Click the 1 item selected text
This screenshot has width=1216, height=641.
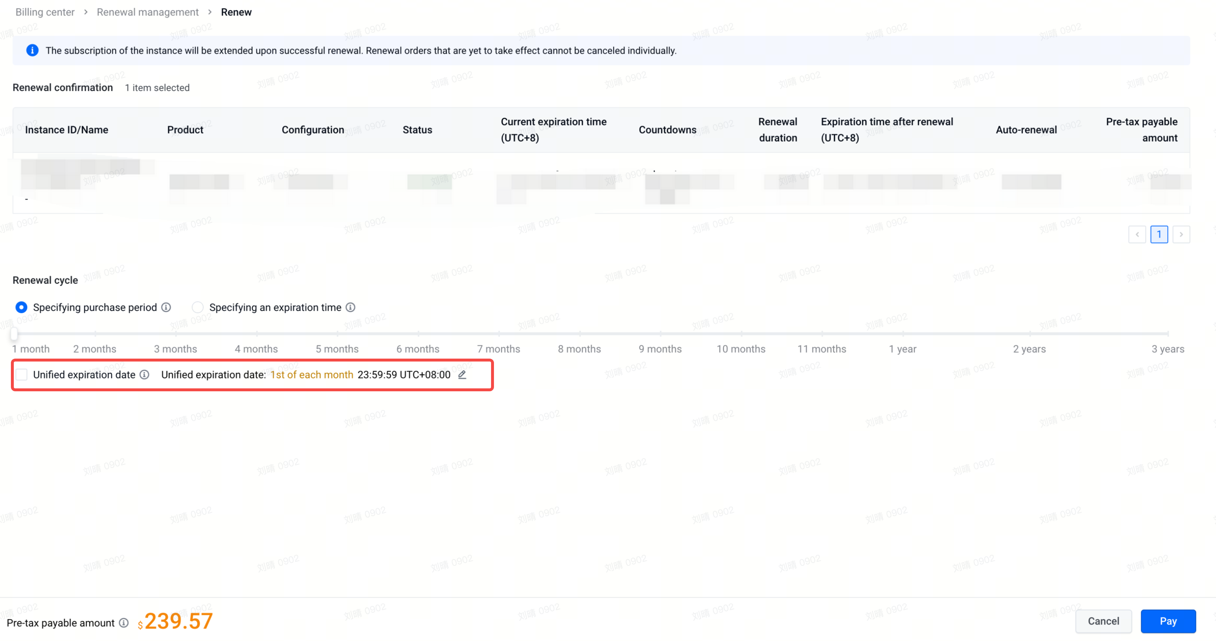pos(157,88)
